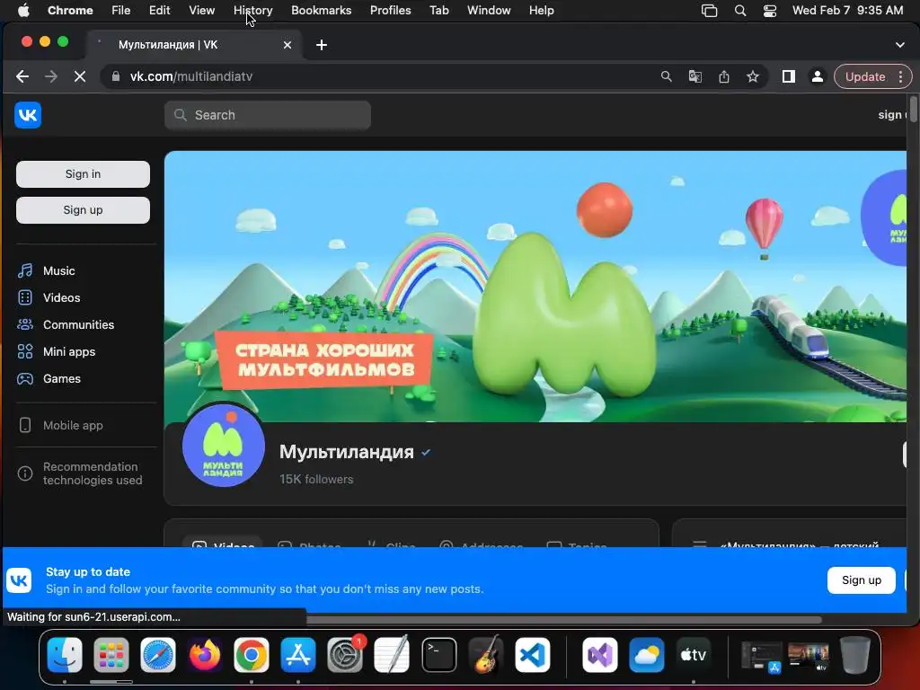The width and height of the screenshot is (920, 690).
Task: Open the History menu
Action: (x=252, y=10)
